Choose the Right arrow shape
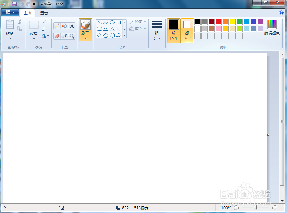Viewport: 287px width, 213px height. point(119,35)
